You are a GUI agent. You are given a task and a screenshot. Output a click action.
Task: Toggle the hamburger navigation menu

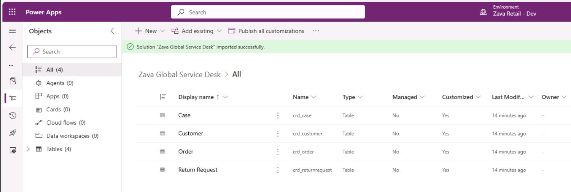[x=12, y=31]
